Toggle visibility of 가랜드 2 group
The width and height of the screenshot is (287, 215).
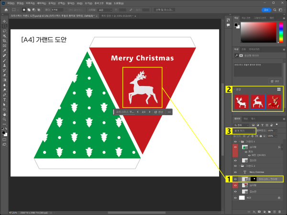[235, 166]
